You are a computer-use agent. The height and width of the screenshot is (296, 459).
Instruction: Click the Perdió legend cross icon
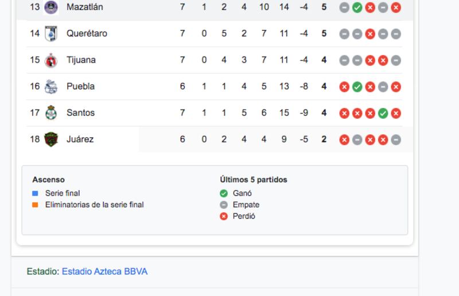pos(224,216)
